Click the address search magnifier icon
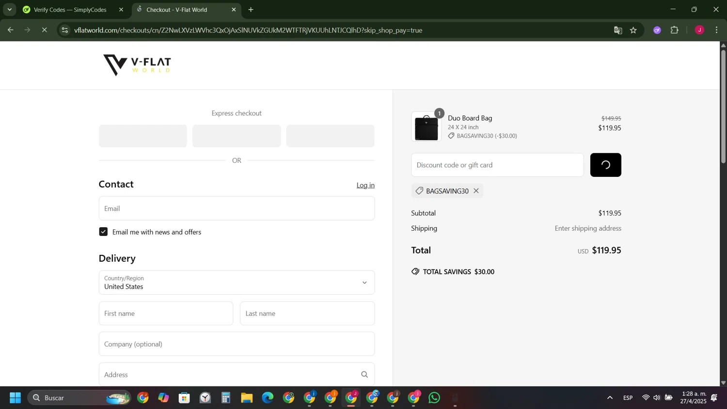This screenshot has width=727, height=409. 364,375
